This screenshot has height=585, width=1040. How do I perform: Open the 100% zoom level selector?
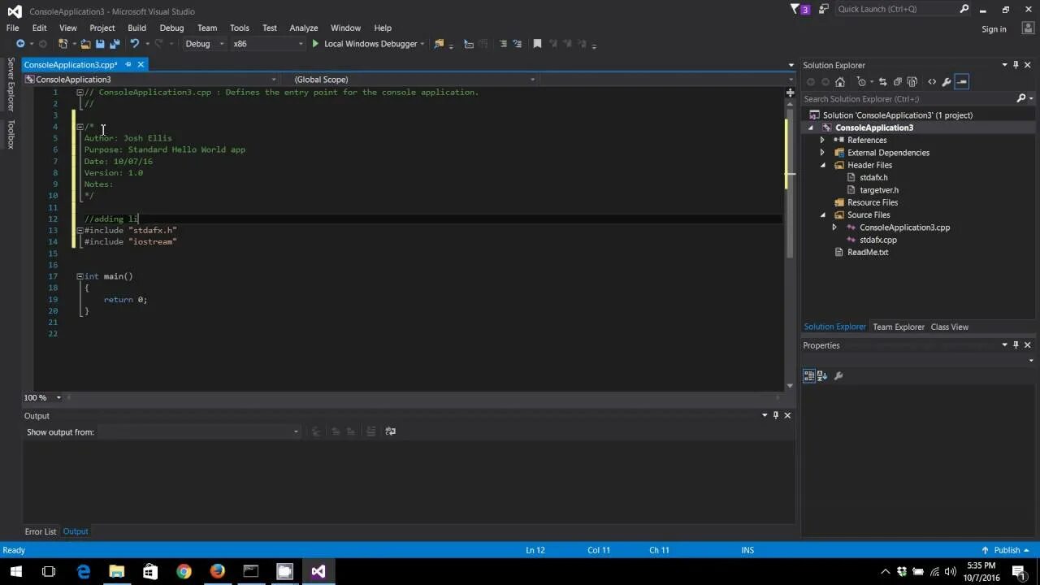42,397
